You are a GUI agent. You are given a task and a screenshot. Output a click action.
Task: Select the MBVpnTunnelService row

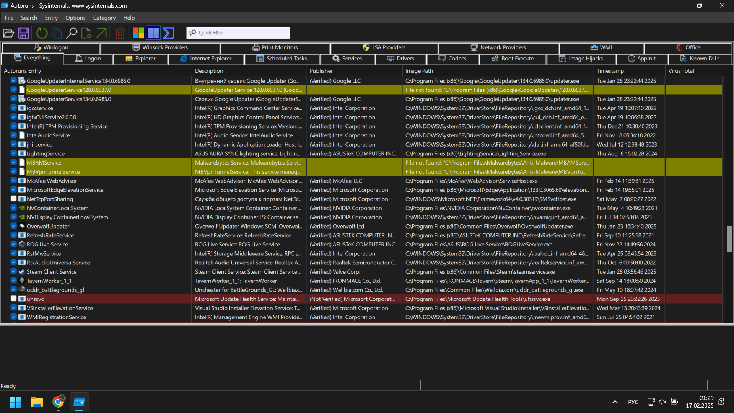pyautogui.click(x=361, y=171)
